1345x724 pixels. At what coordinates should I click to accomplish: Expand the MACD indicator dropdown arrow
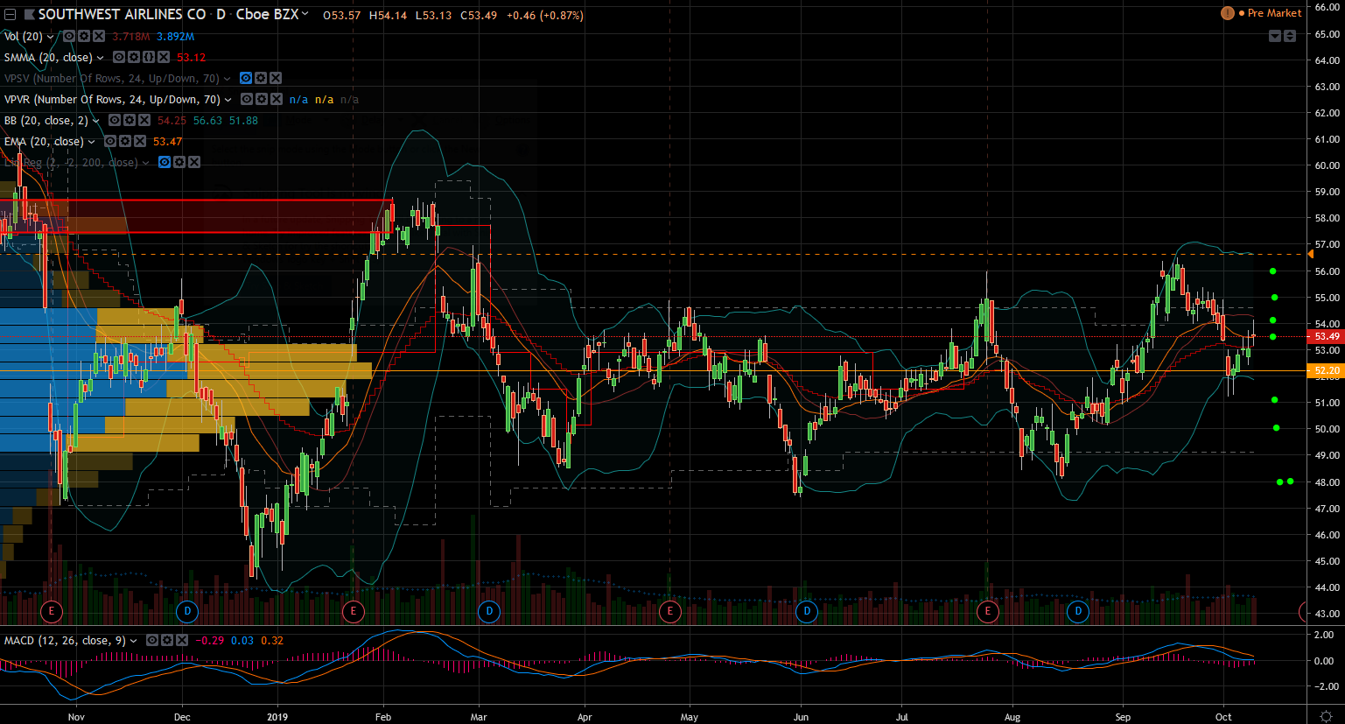(134, 641)
